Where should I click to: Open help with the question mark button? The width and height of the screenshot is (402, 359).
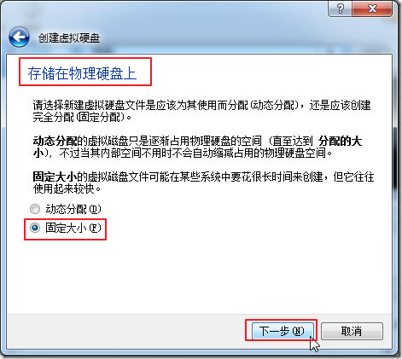click(x=341, y=9)
